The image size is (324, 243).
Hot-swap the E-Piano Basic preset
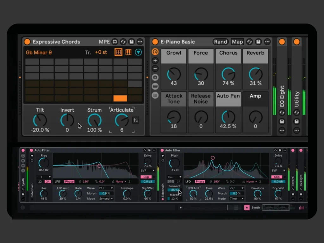click(249, 42)
